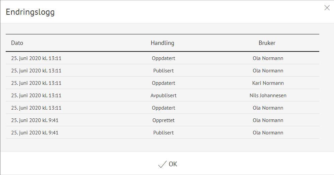Viewport: 334px width, 175px height.
Task: Select the Avpublisert action entry
Action: [163, 96]
